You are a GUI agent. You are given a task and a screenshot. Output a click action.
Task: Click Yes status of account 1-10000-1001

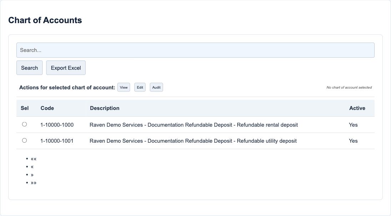(x=353, y=141)
